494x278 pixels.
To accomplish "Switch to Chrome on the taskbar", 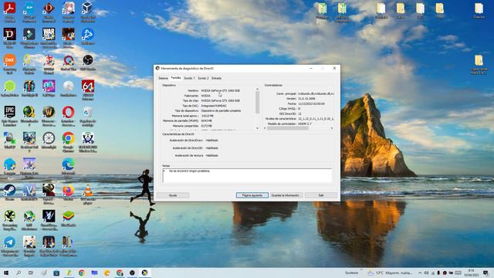I will coord(82,273).
